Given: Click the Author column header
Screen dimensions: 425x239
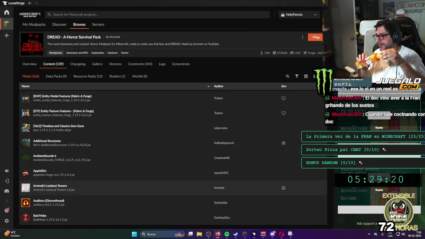Looking at the screenshot, I should coord(218,86).
